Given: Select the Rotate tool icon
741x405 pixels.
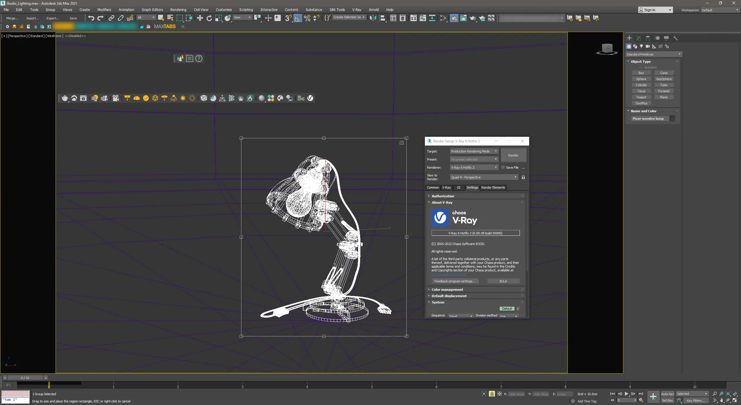Looking at the screenshot, I should 209,18.
